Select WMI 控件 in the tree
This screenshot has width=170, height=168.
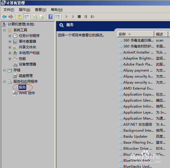(27, 93)
